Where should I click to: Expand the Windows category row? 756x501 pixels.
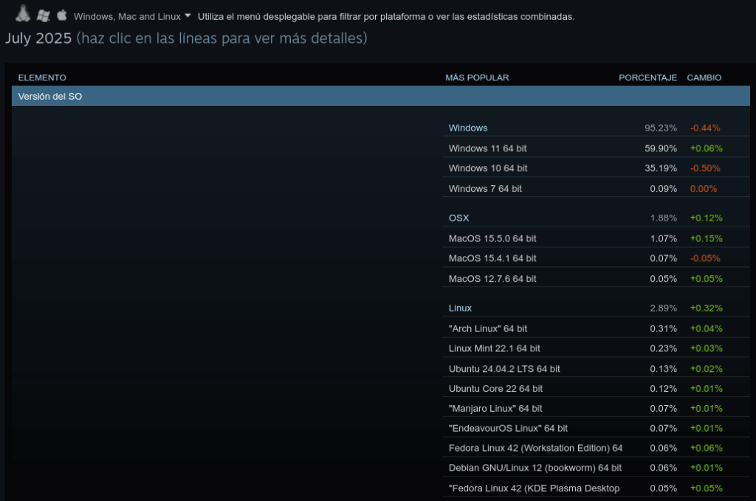click(468, 128)
